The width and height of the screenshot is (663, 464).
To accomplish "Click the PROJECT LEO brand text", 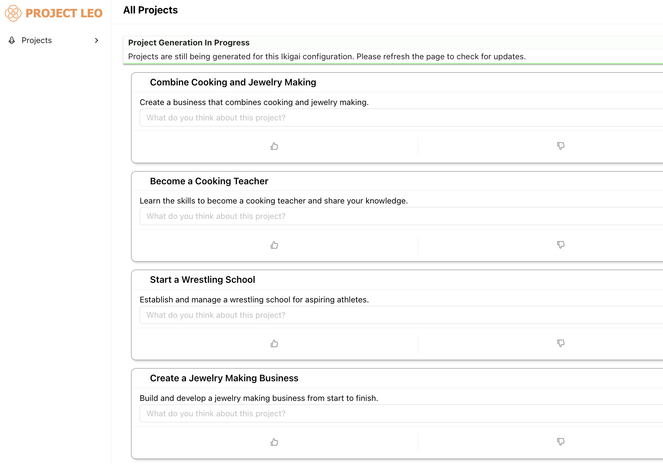I will (x=64, y=13).
